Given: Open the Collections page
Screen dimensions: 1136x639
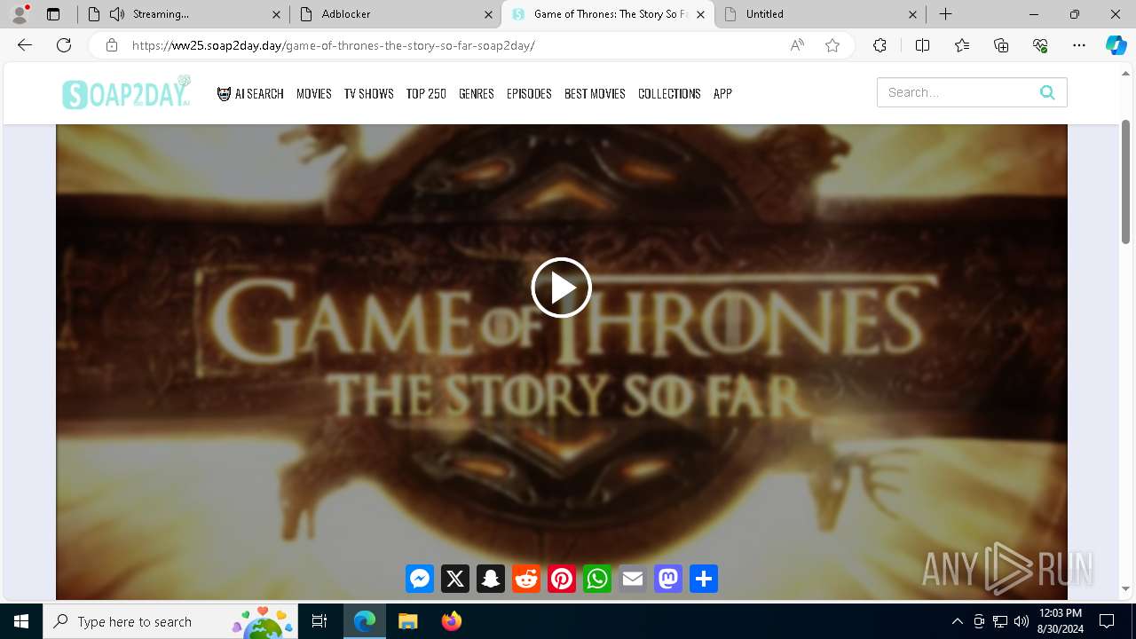Looking at the screenshot, I should tap(669, 93).
